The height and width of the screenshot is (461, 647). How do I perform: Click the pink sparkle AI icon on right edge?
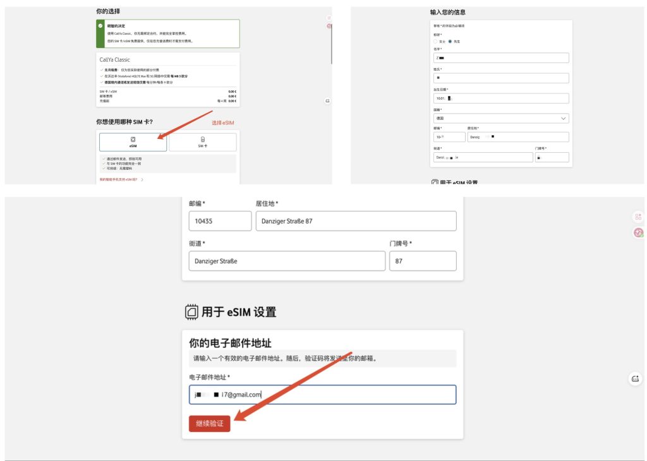[638, 232]
